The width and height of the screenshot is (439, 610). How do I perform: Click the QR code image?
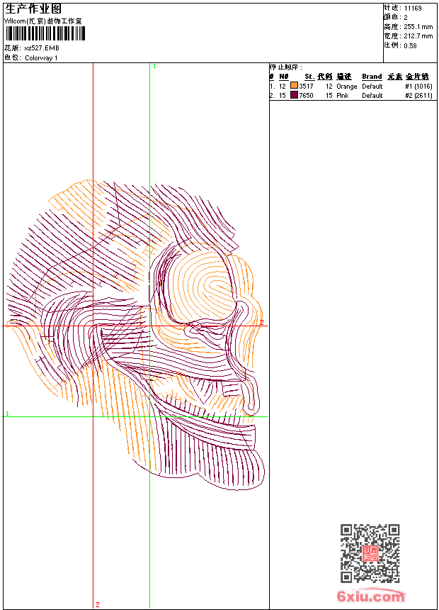click(370, 553)
